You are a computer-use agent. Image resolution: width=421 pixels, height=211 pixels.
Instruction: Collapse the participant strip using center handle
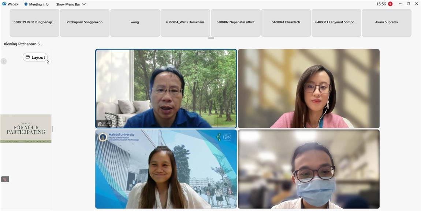tap(211, 38)
